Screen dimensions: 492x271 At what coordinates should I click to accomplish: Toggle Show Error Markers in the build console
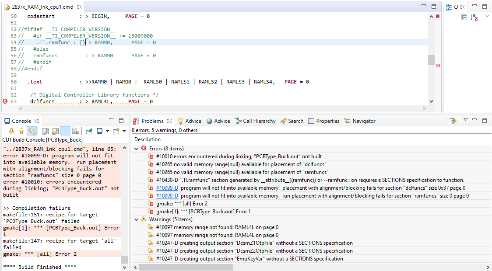coord(32,131)
